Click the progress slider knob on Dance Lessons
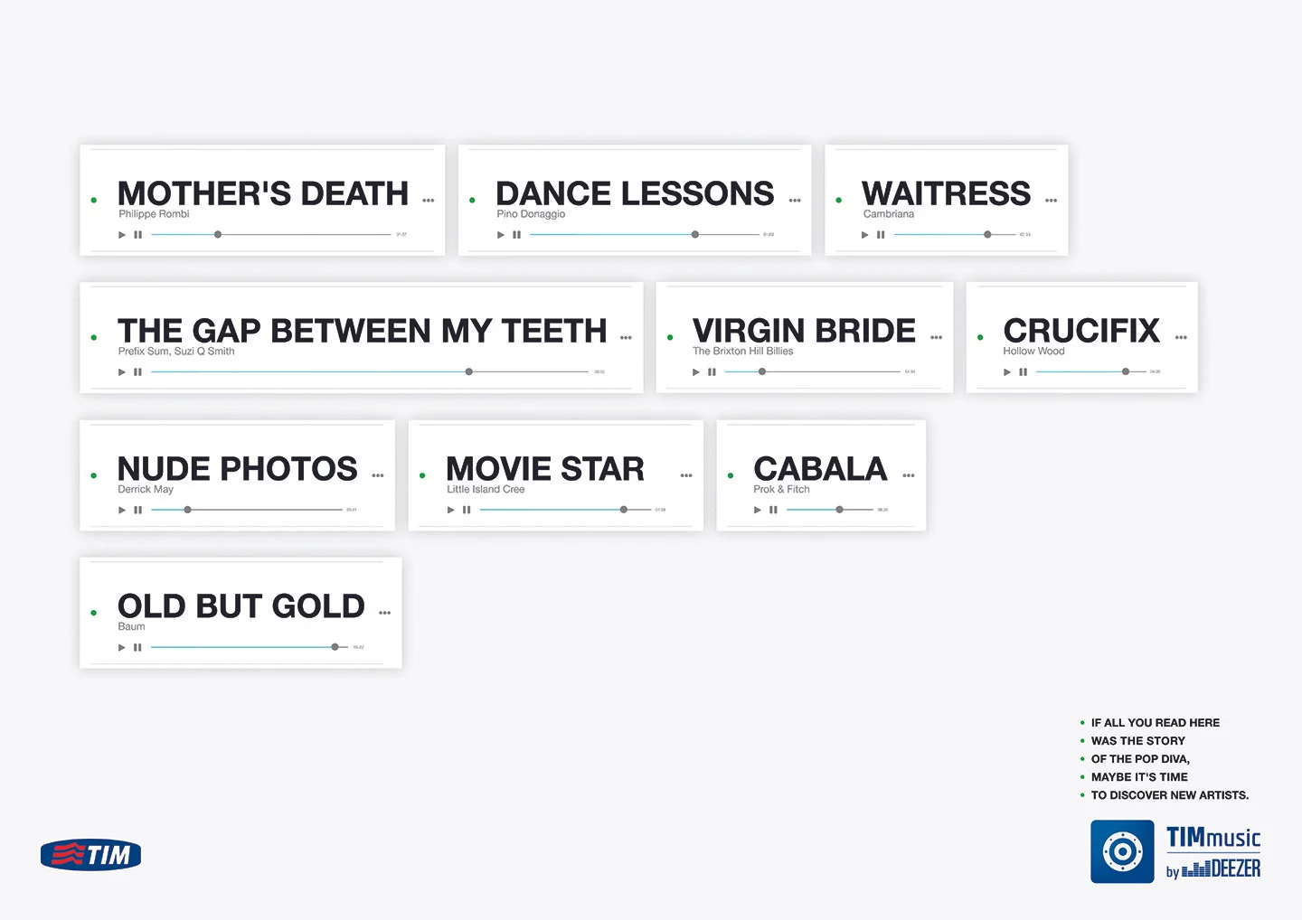1302x920 pixels. [x=695, y=235]
